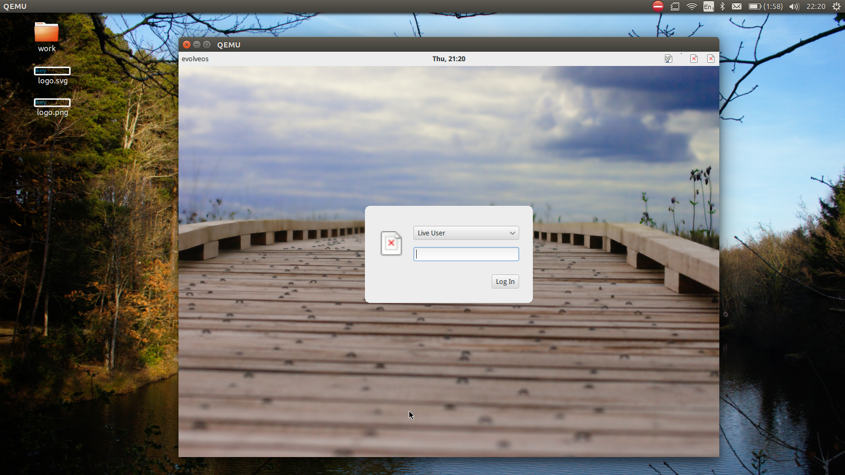
Task: Close the QEMU window
Action: (186, 44)
